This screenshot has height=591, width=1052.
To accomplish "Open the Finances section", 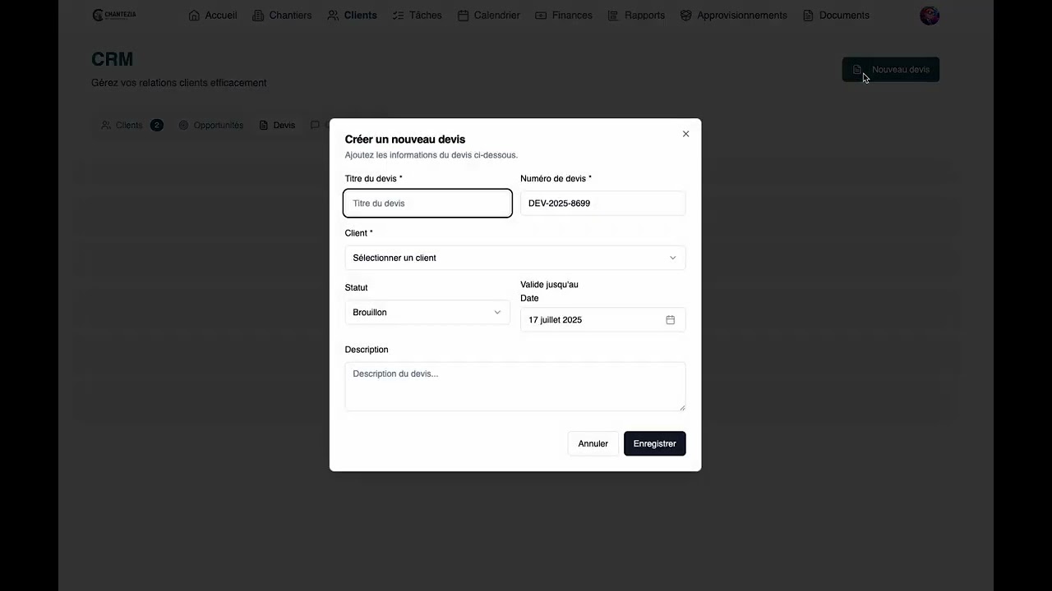I will click(x=563, y=16).
